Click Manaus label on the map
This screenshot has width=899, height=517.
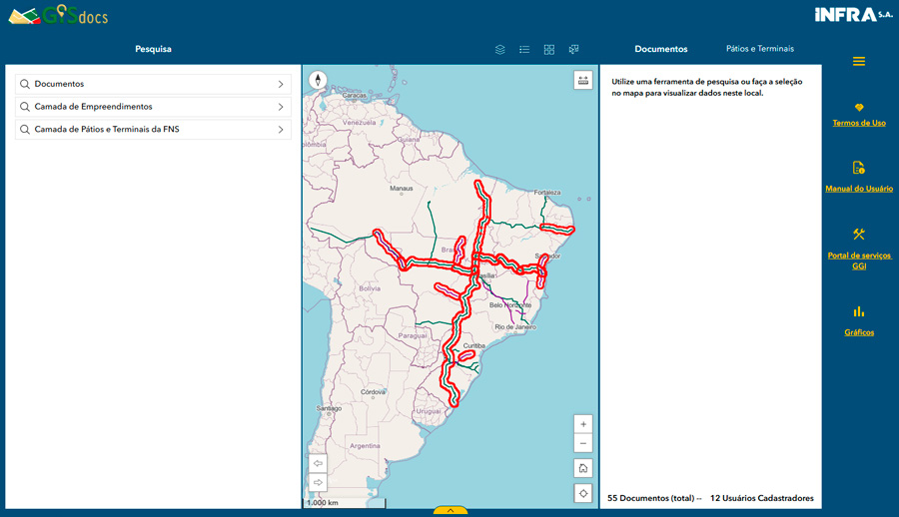pos(402,188)
